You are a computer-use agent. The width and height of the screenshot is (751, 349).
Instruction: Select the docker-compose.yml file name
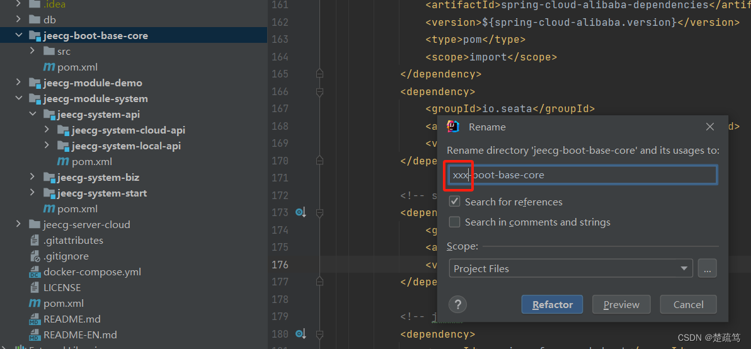point(92,272)
